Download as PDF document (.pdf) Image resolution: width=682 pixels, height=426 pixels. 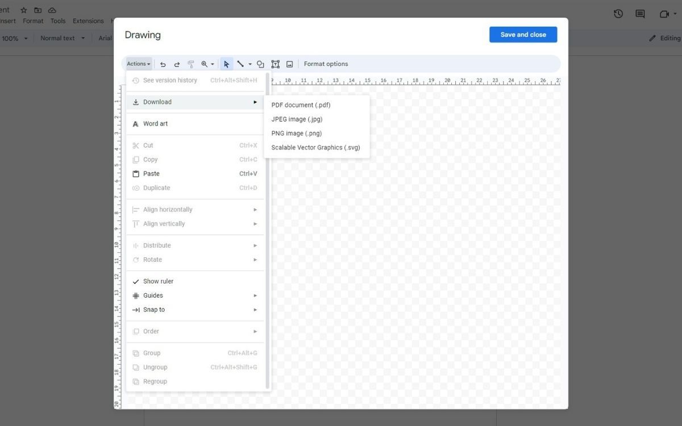coord(317,105)
